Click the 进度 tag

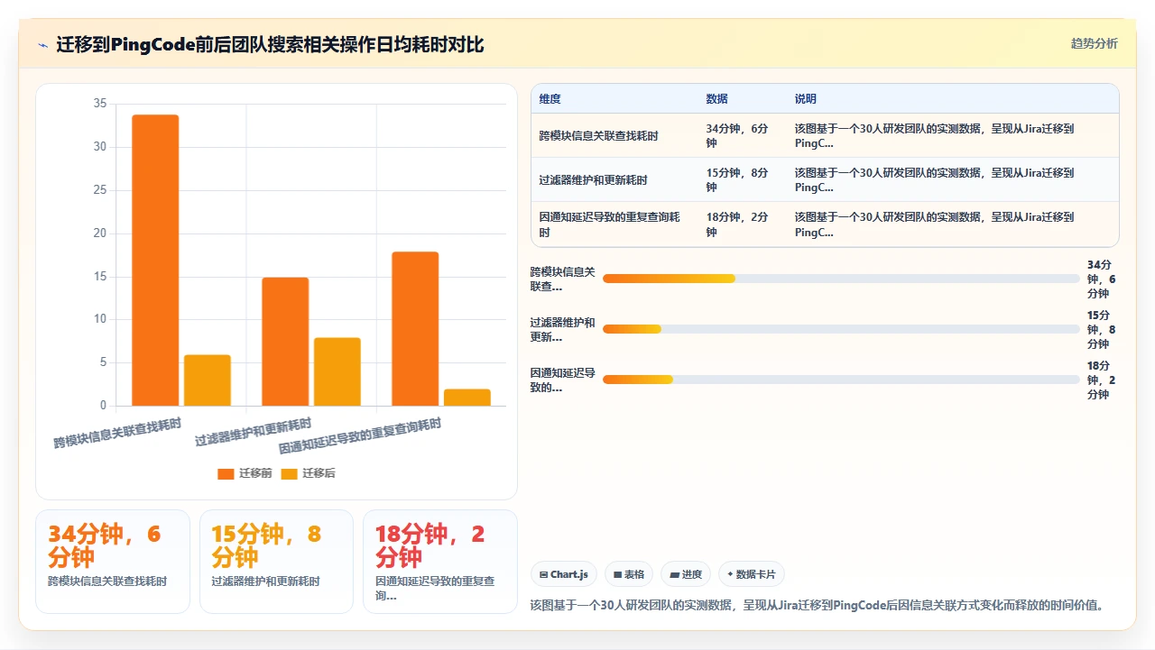point(686,574)
